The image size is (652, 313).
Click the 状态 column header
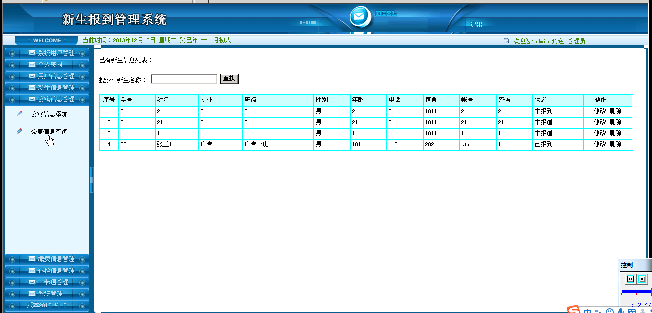point(557,100)
